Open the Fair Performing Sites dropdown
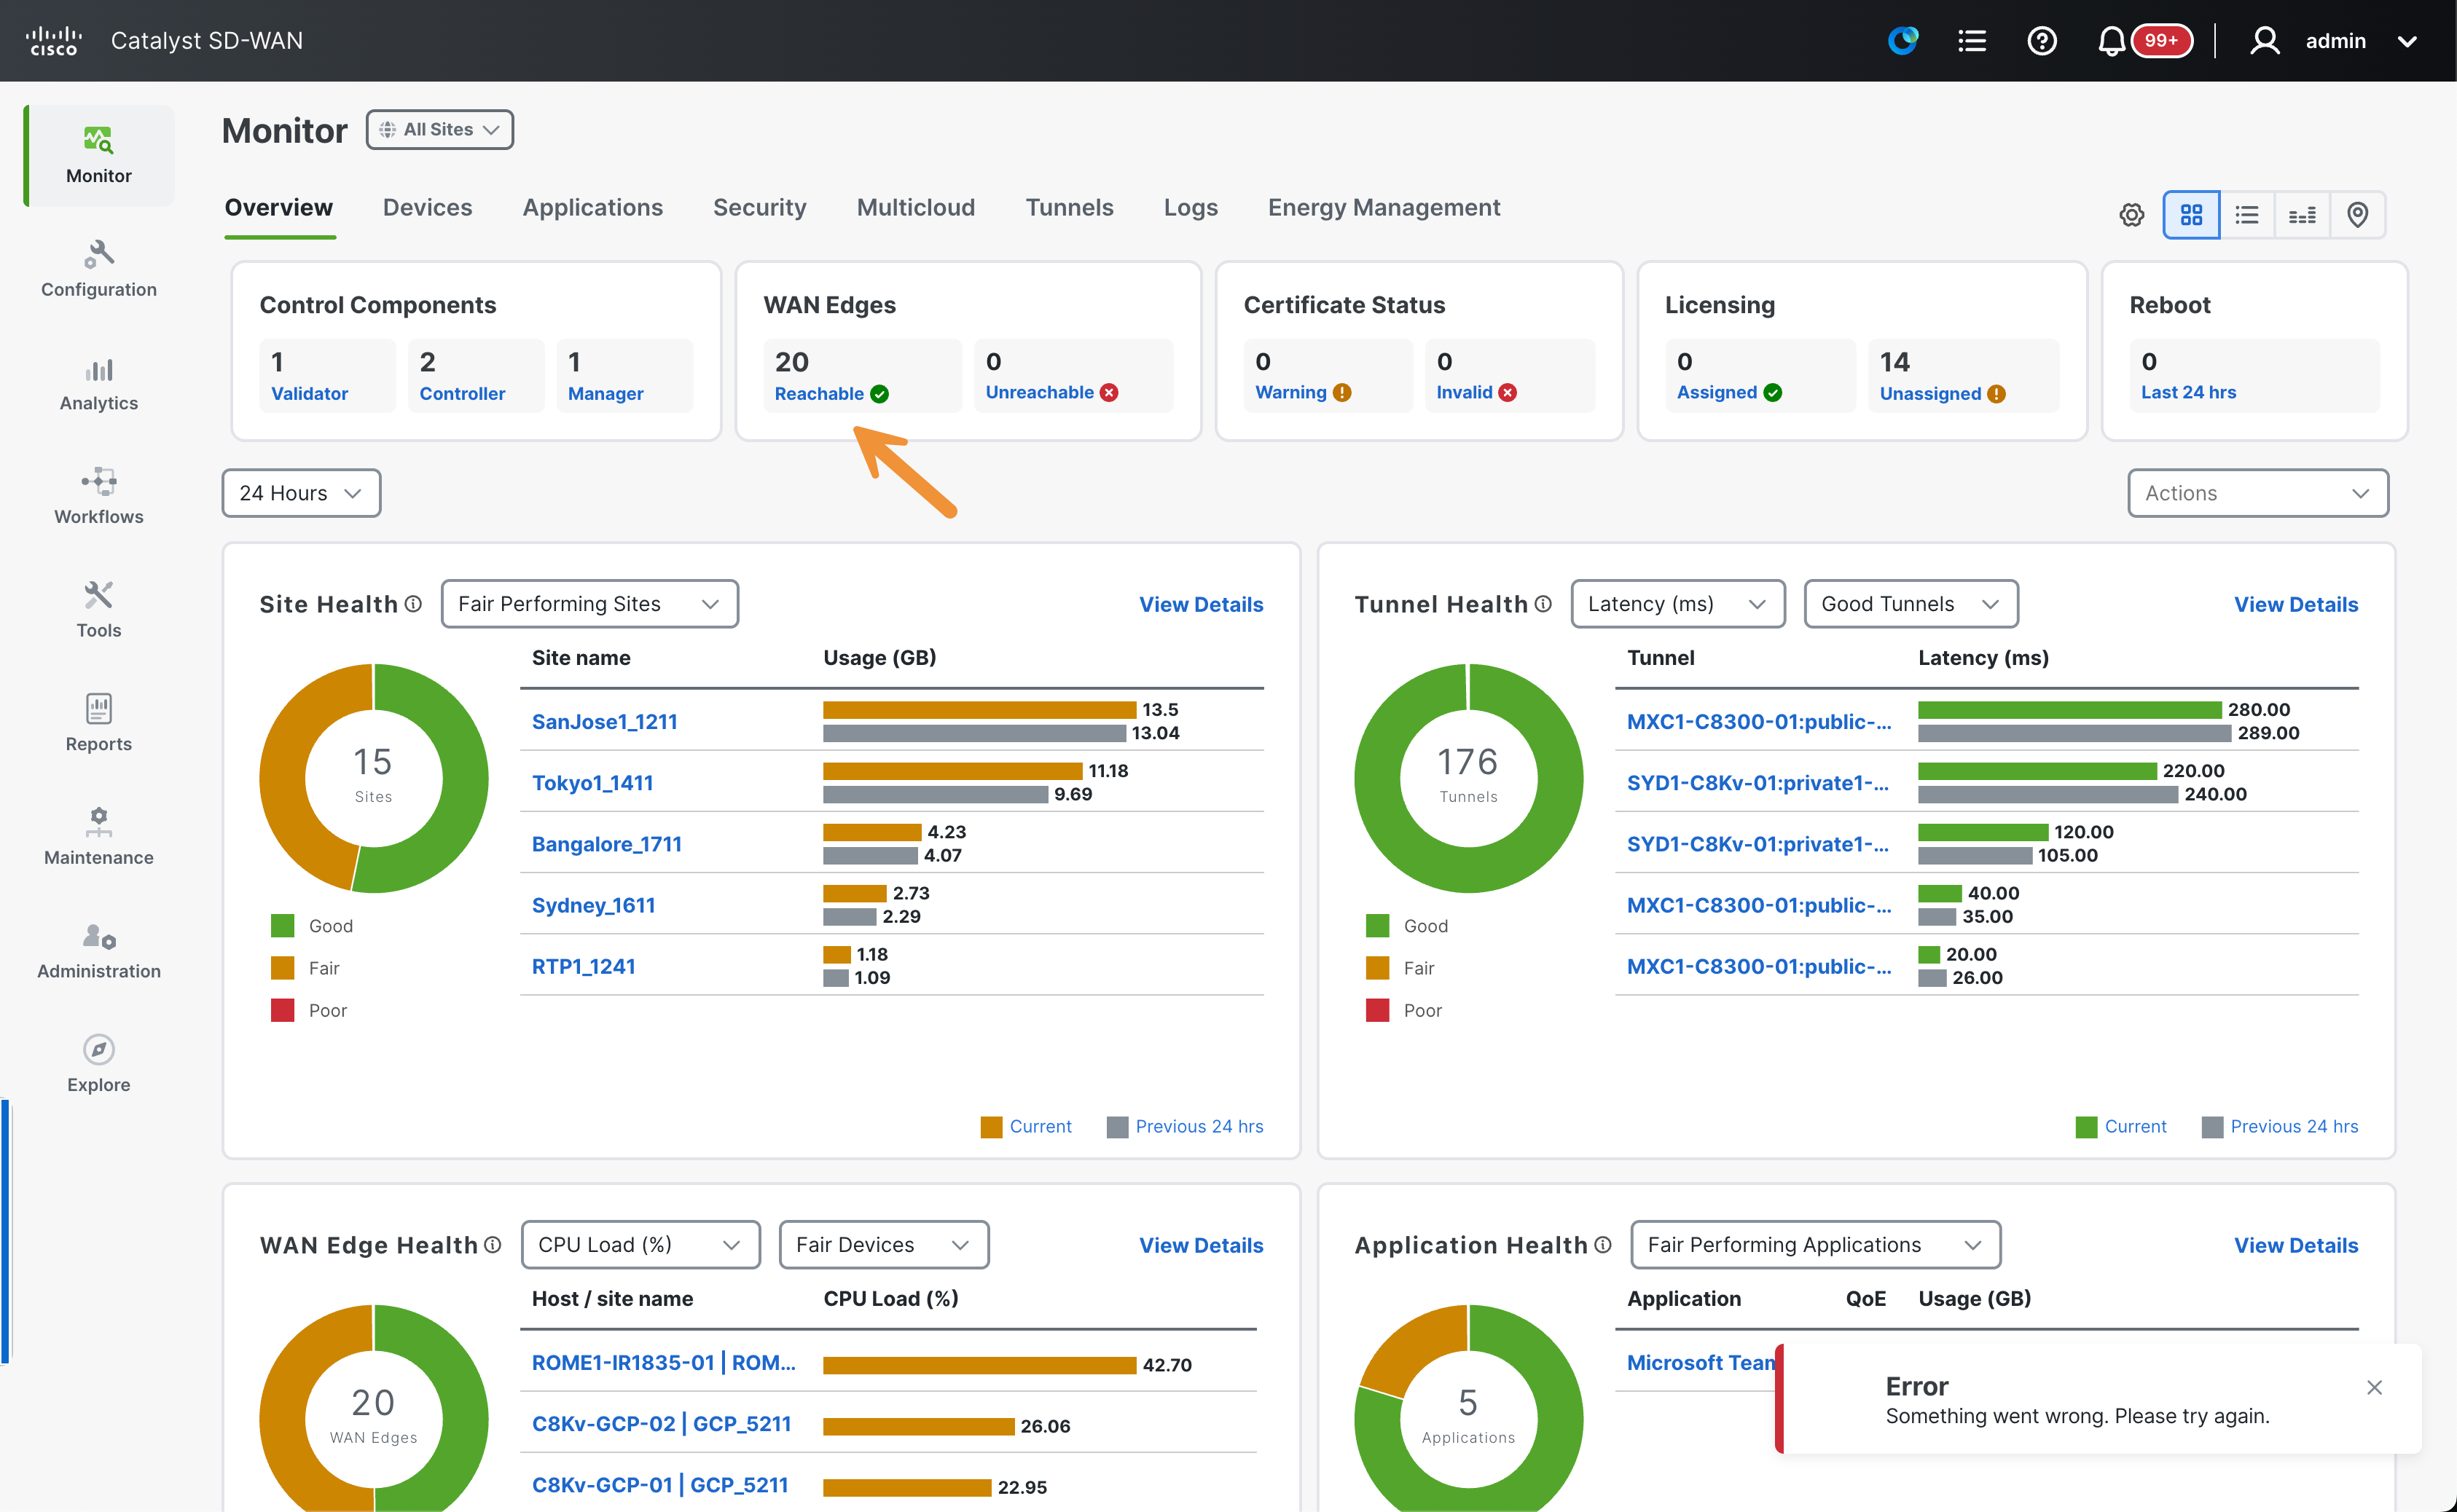Screen dimensions: 2457x1512 click(x=589, y=604)
